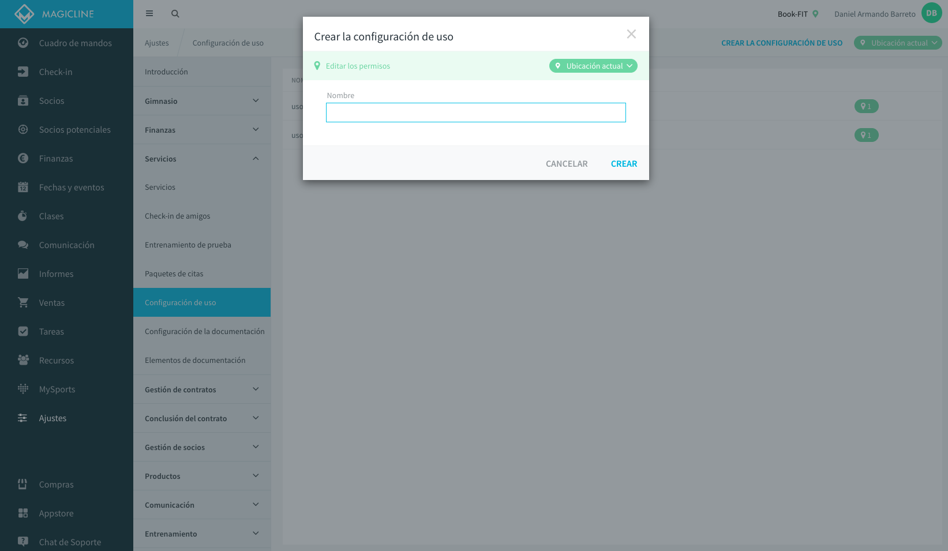Expand Conclusión del contrato section
This screenshot has height=551, width=948.
point(202,418)
